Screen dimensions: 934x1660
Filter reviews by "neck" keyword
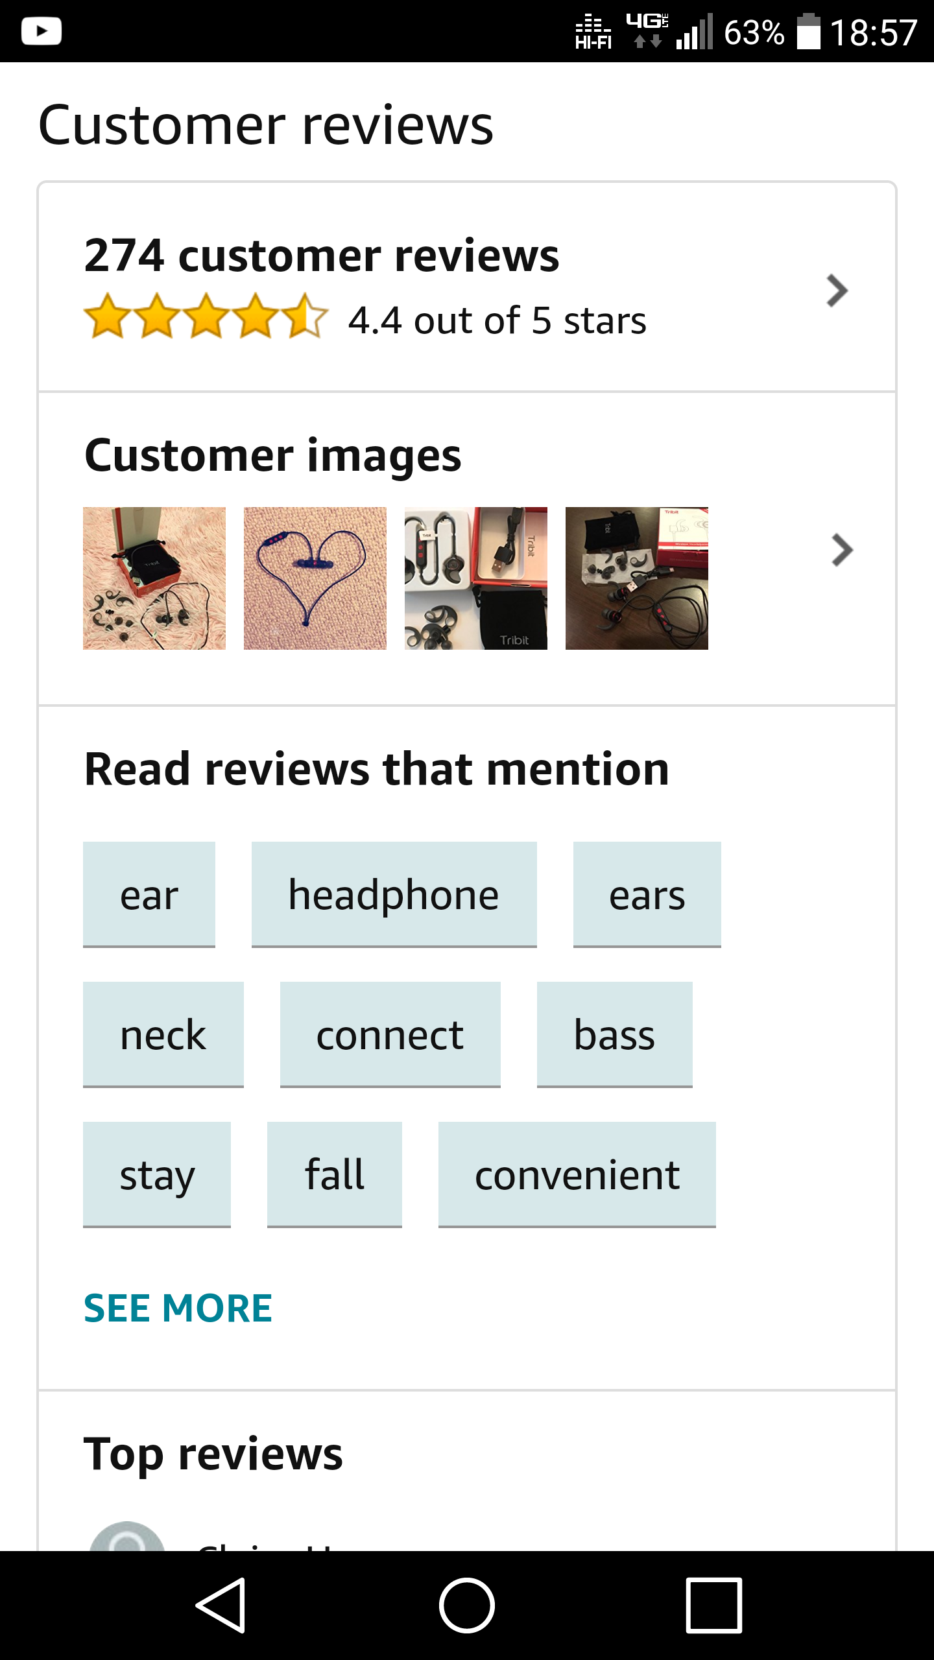point(163,1035)
